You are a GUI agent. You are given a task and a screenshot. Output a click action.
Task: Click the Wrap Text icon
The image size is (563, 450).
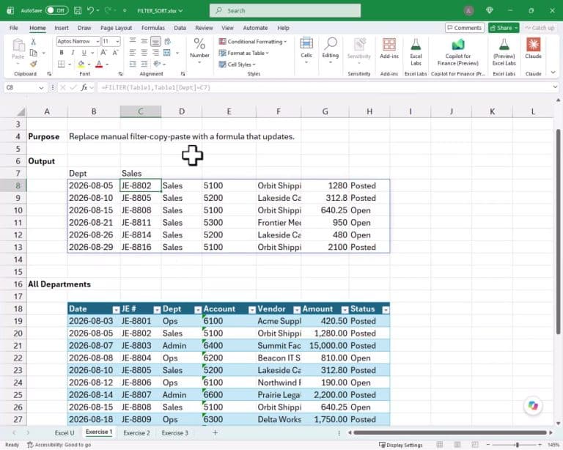tap(167, 42)
